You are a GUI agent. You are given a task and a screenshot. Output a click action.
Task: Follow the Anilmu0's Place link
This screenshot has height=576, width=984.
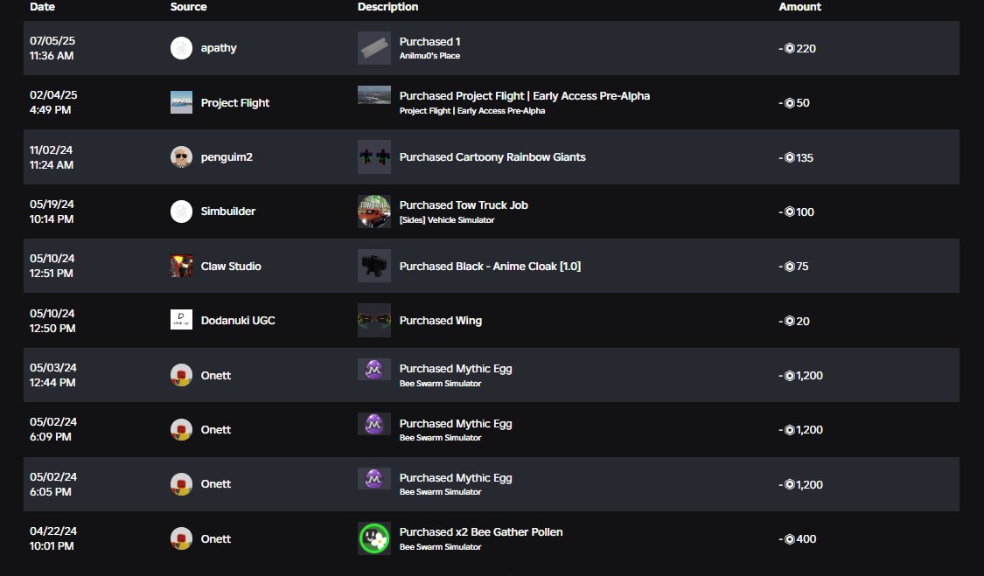(429, 56)
